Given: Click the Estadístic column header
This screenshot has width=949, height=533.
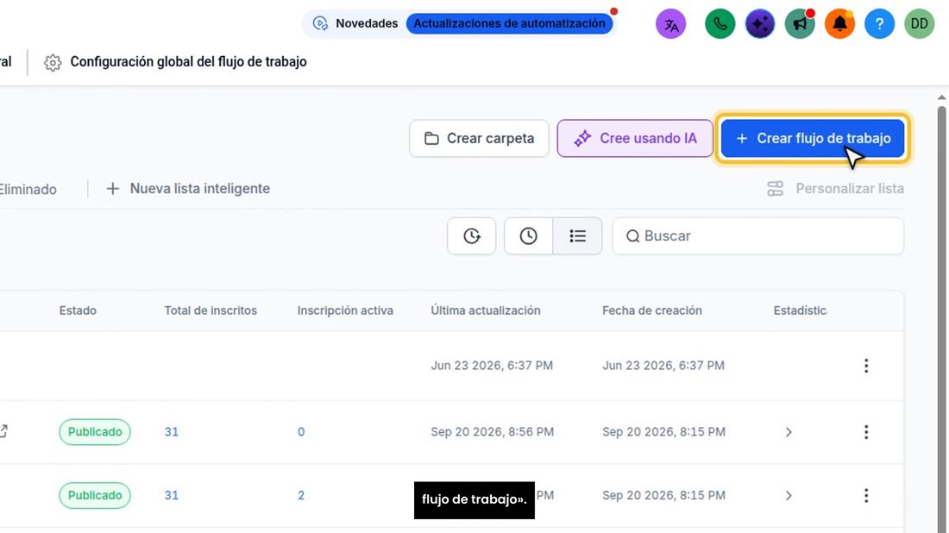Looking at the screenshot, I should [x=800, y=310].
